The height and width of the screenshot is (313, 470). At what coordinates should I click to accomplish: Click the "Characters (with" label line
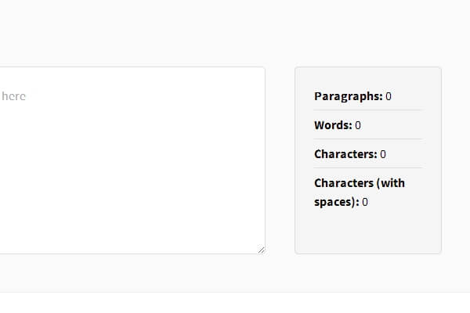point(360,183)
